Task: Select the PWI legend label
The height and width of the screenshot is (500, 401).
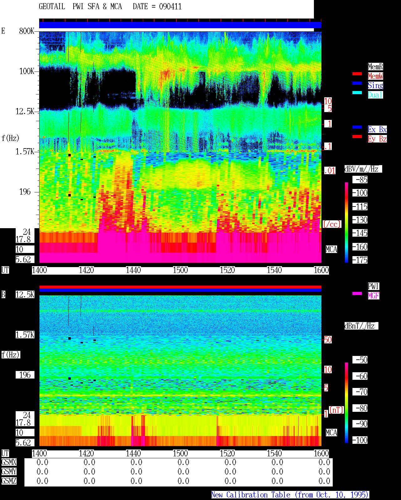Action: point(373,286)
